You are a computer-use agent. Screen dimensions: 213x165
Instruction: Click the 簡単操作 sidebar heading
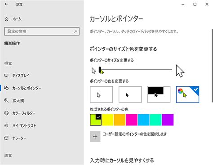12,43
